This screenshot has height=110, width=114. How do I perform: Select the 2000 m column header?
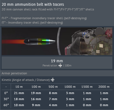coord(104,87)
